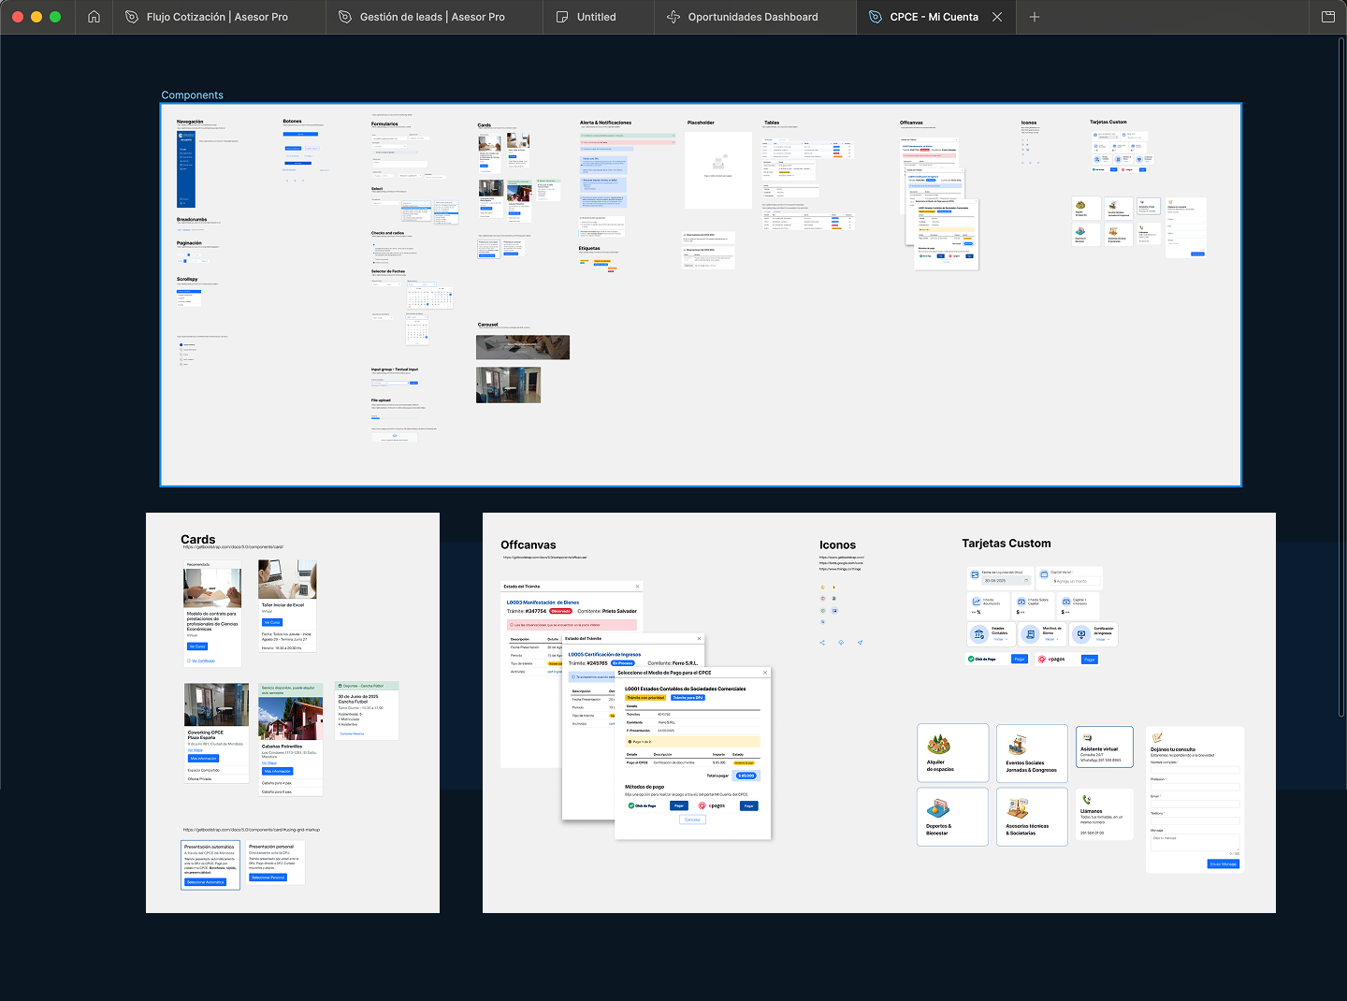The width and height of the screenshot is (1347, 1001).
Task: Click the Home icon in tab bar
Action: (94, 17)
